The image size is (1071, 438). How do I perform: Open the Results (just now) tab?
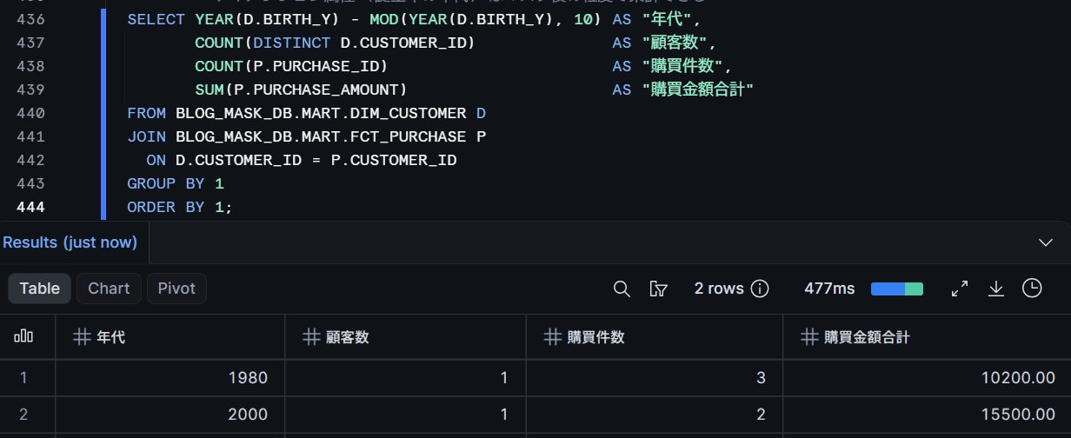click(x=70, y=242)
